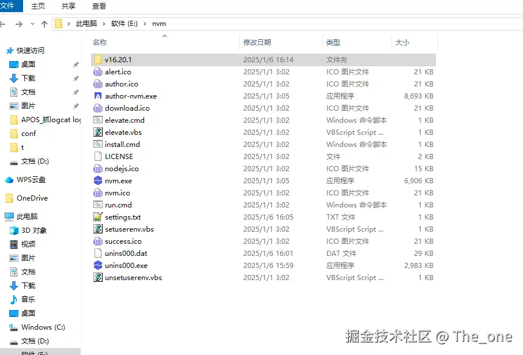
Task: Click the settings.txt file icon
Action: (98, 217)
